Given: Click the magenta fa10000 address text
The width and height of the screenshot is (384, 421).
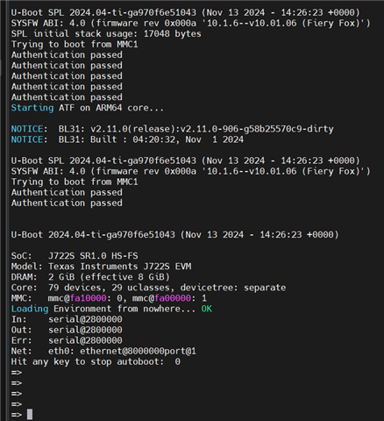Looking at the screenshot, I should pyautogui.click(x=88, y=298).
